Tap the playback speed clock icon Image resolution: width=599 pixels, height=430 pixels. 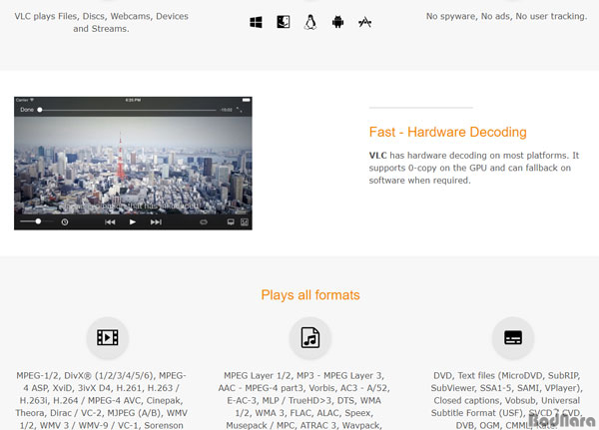coord(65,221)
